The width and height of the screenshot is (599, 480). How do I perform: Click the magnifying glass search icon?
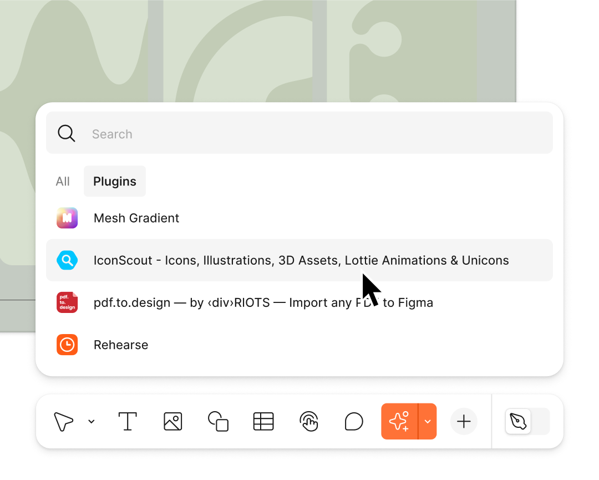pyautogui.click(x=67, y=133)
